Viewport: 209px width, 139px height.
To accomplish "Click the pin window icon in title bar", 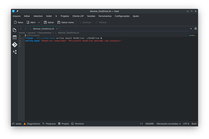I will [x=17, y=11].
